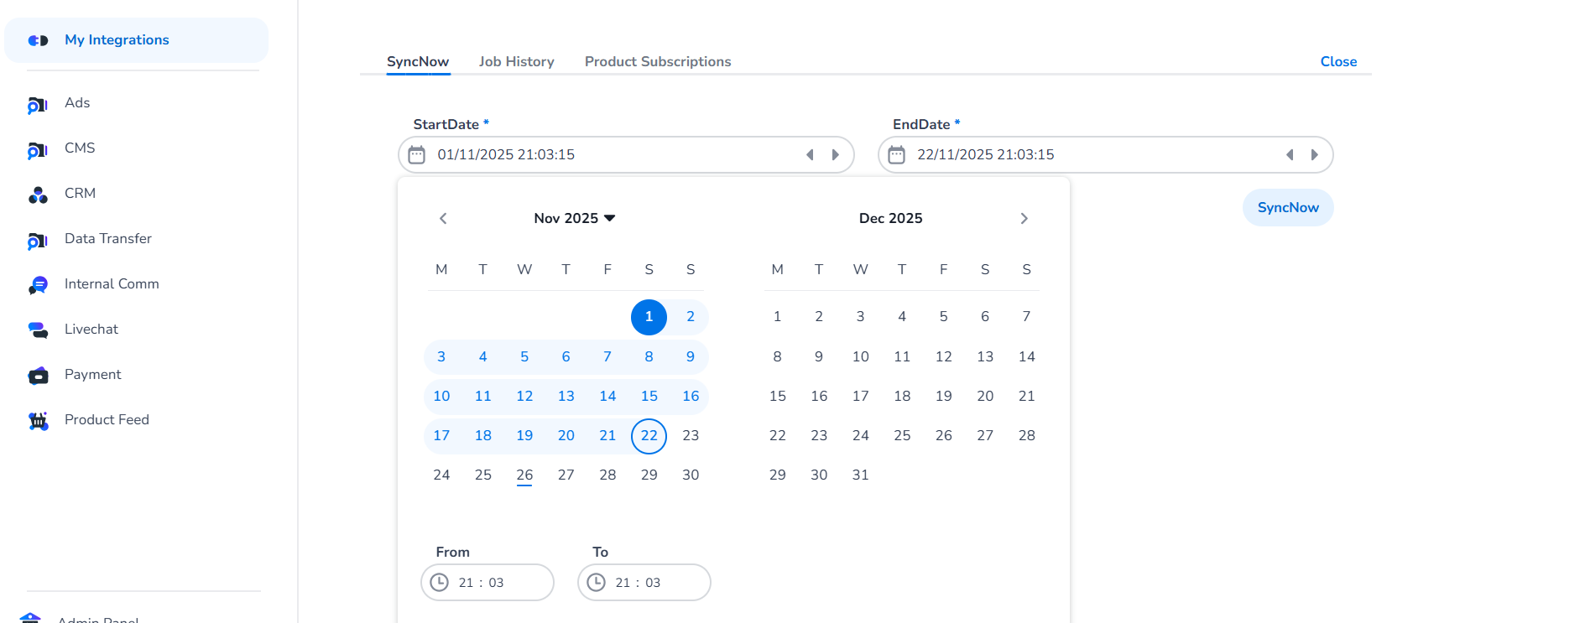Select November 26 in the calendar

(x=524, y=475)
